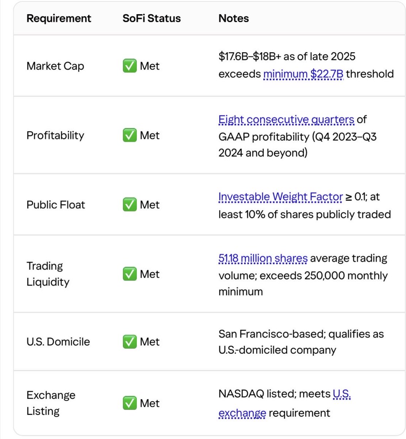The image size is (406, 439).
Task: Select the Profitability row label
Action: pos(55,135)
